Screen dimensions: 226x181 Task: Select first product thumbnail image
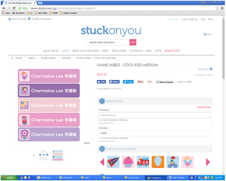(x=44, y=155)
